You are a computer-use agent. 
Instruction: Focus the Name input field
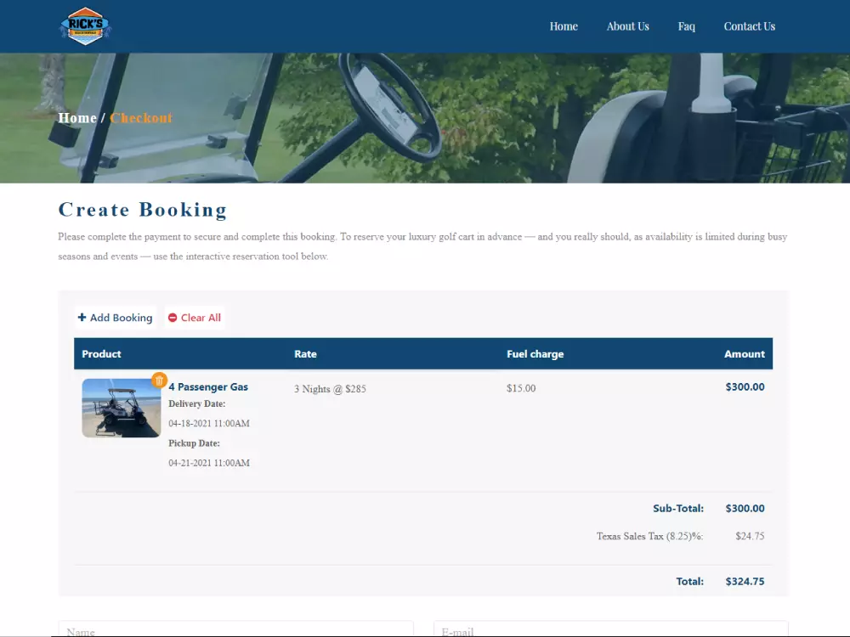click(235, 629)
